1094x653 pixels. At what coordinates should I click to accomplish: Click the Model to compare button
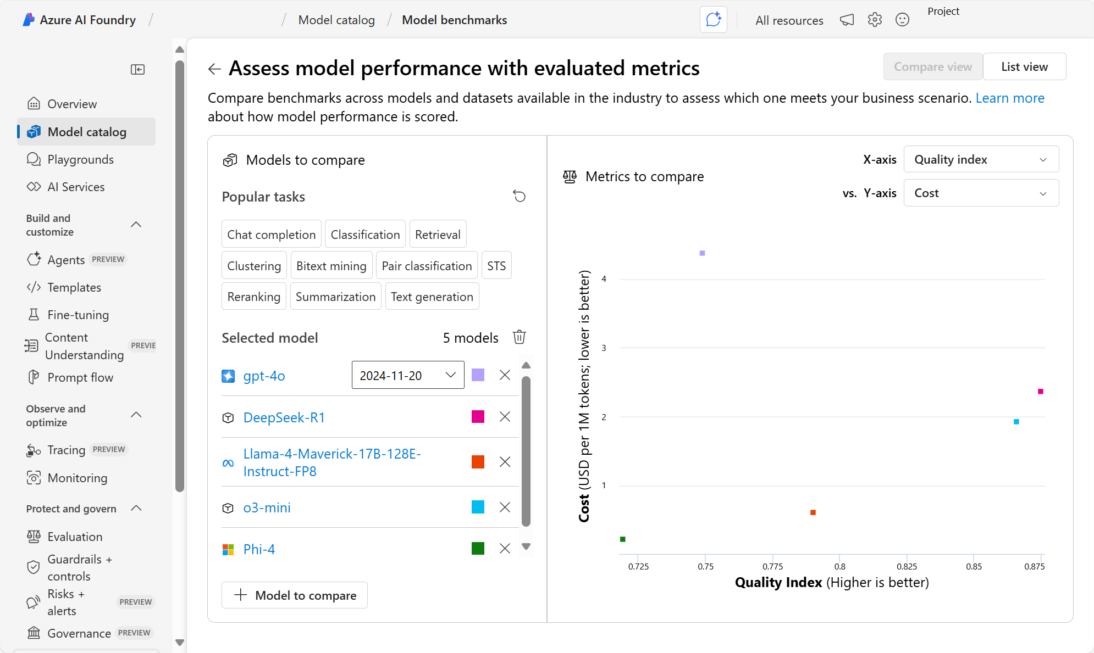(x=295, y=595)
